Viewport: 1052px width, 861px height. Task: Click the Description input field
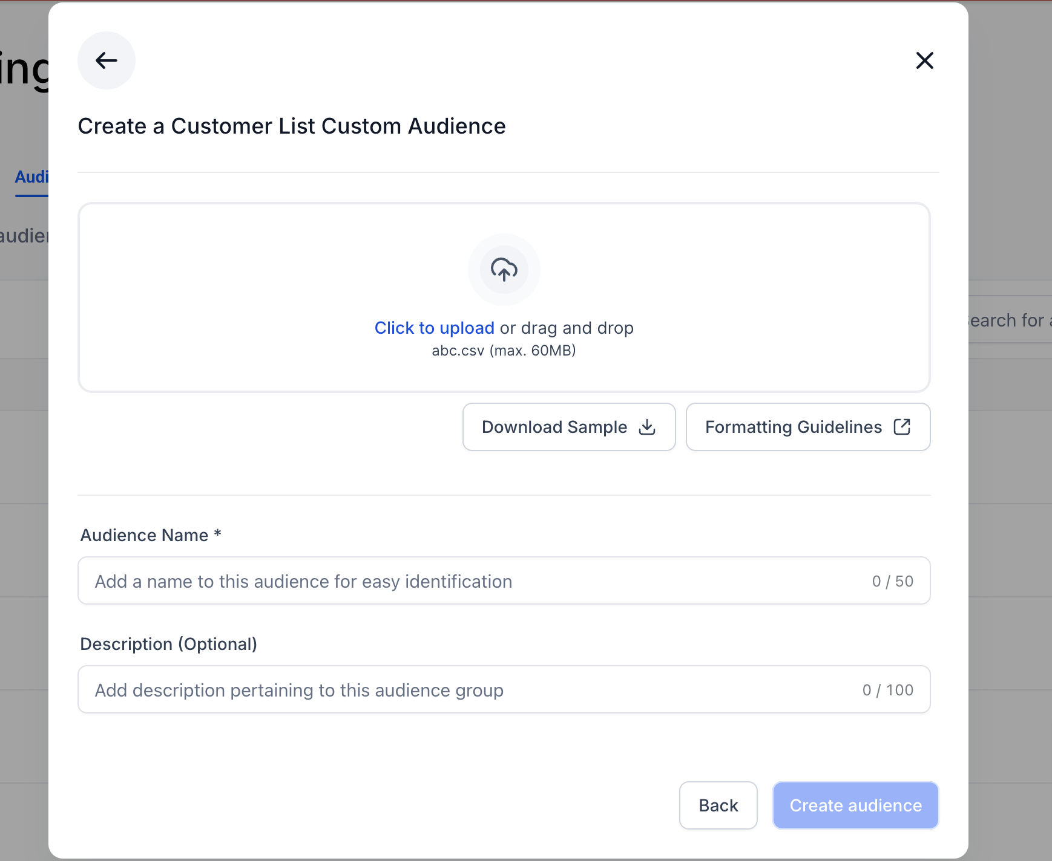[x=424, y=689]
